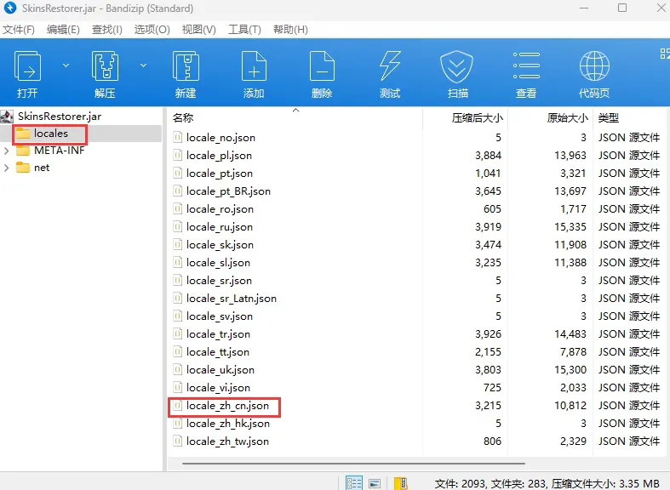Click the View (查看) toolbar icon
The height and width of the screenshot is (490, 670).
[526, 68]
